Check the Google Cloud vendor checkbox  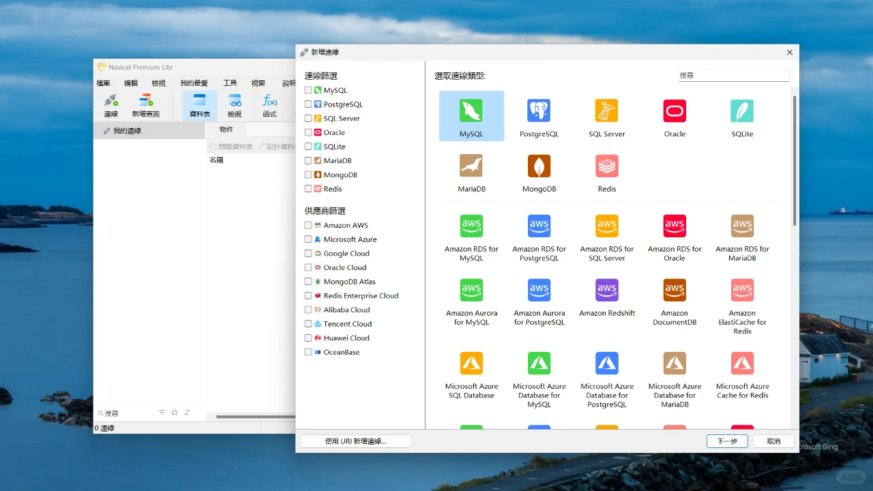click(308, 254)
